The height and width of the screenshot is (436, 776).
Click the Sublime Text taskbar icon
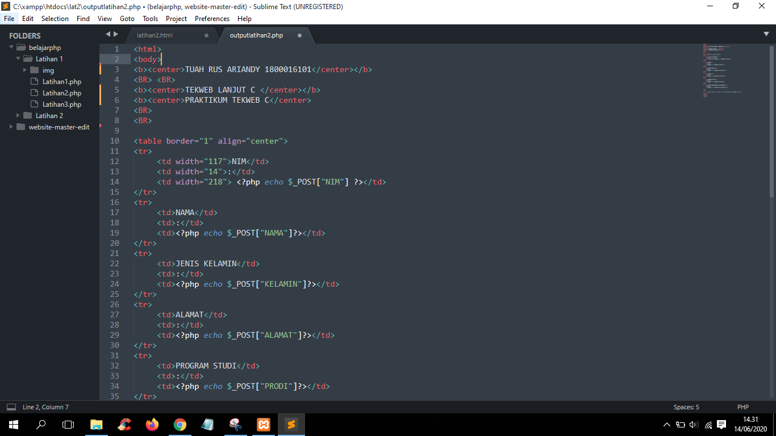[x=291, y=425]
